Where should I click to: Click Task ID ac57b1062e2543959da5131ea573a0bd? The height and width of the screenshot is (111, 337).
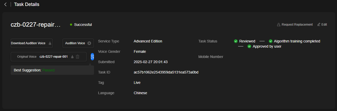pyautogui.click(x=166, y=72)
